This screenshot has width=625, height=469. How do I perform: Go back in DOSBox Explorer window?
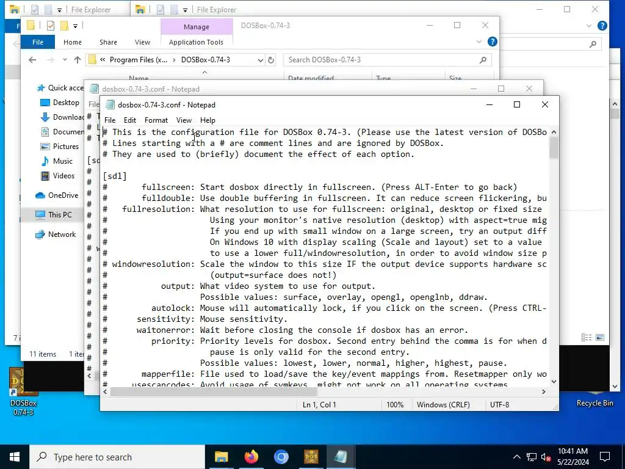click(32, 60)
